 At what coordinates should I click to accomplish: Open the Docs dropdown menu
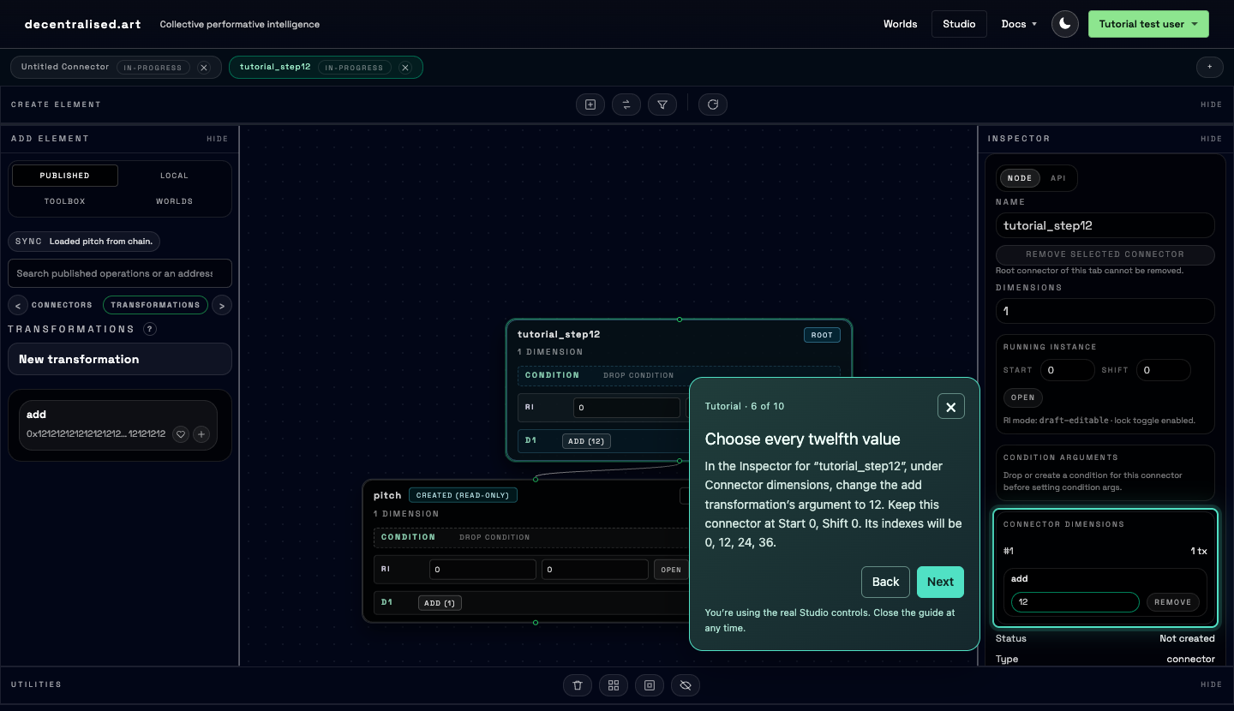click(x=1019, y=24)
